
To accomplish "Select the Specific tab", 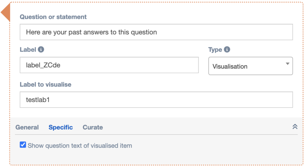I will point(60,127).
